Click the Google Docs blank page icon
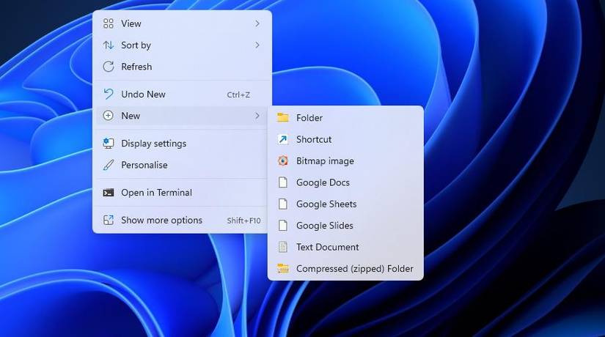This screenshot has width=605, height=337. (283, 182)
